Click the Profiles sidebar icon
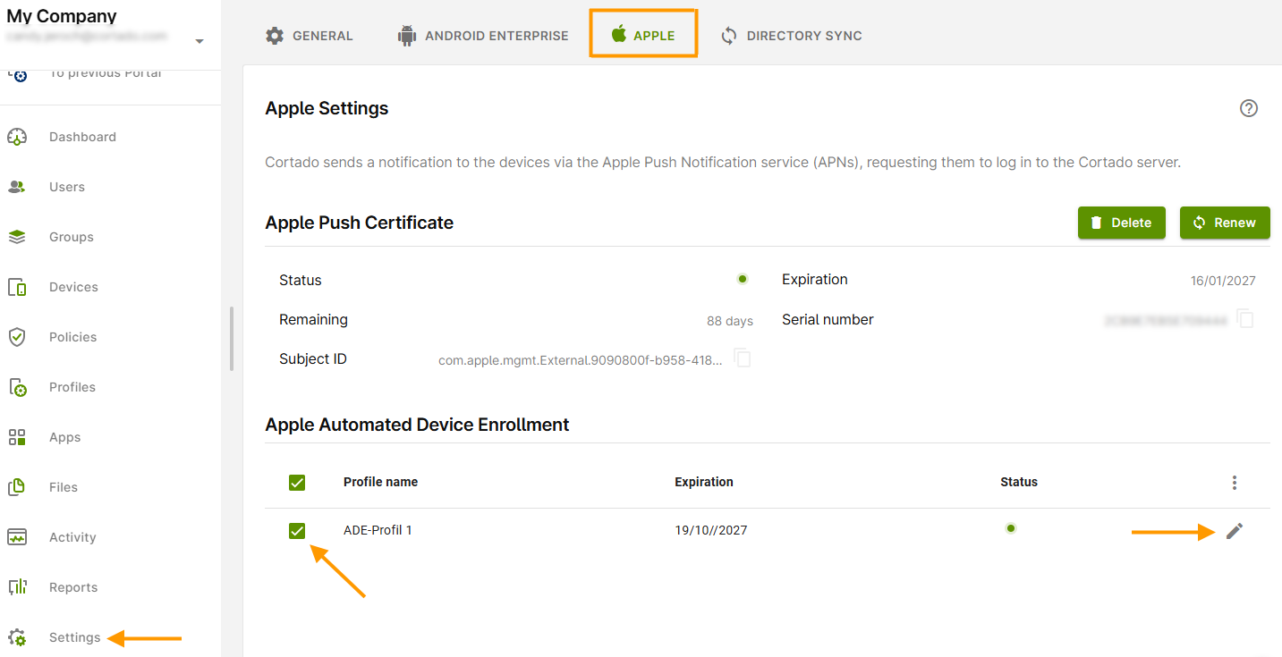This screenshot has width=1282, height=657. click(x=17, y=387)
